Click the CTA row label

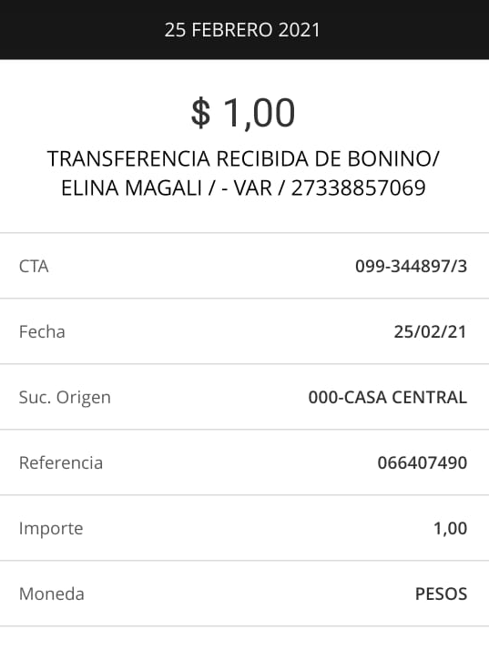(34, 266)
